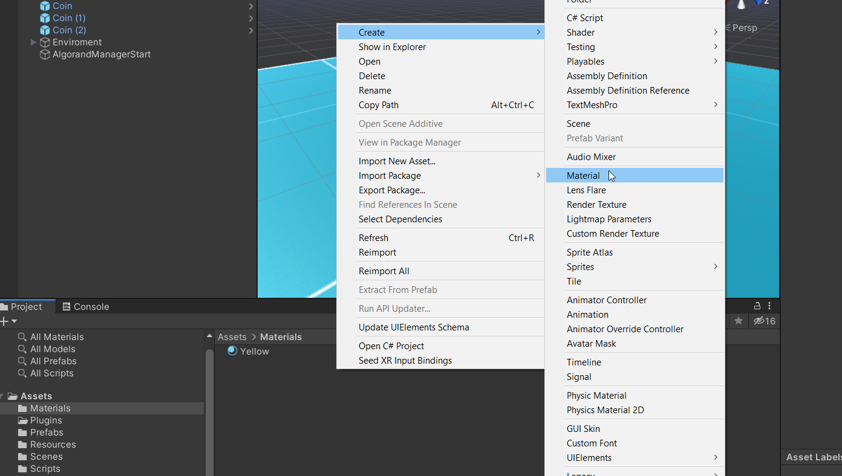The height and width of the screenshot is (476, 842).
Task: Click the Assets breadcrumb link
Action: tap(232, 336)
